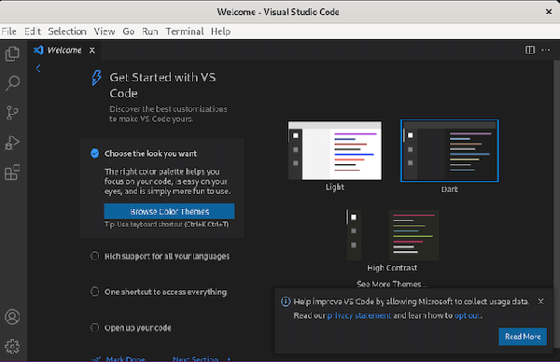Viewport: 560px width, 362px height.
Task: Click the Read More button
Action: (x=523, y=336)
